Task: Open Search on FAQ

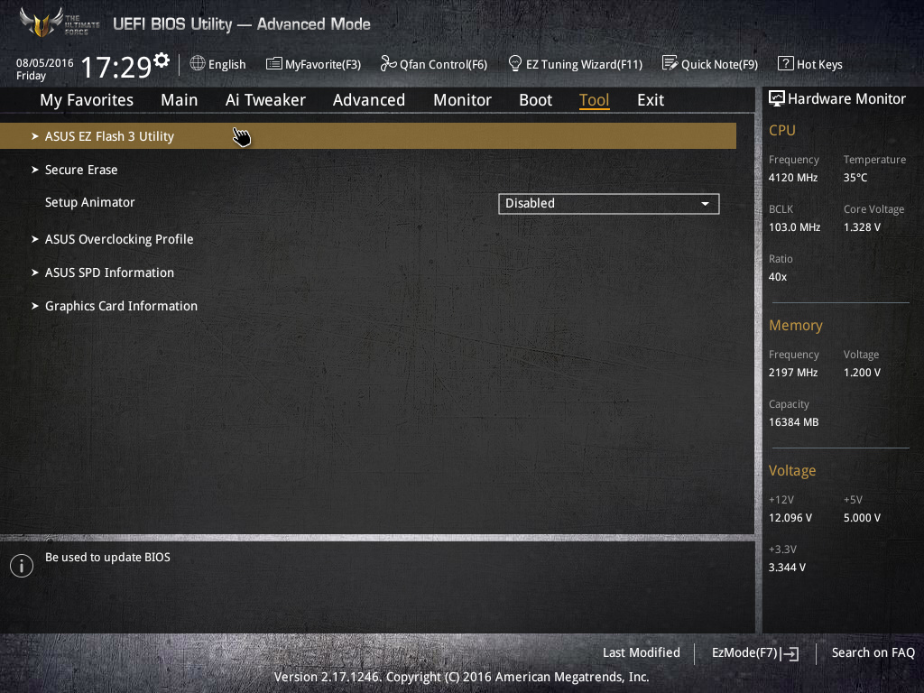Action: [x=873, y=652]
